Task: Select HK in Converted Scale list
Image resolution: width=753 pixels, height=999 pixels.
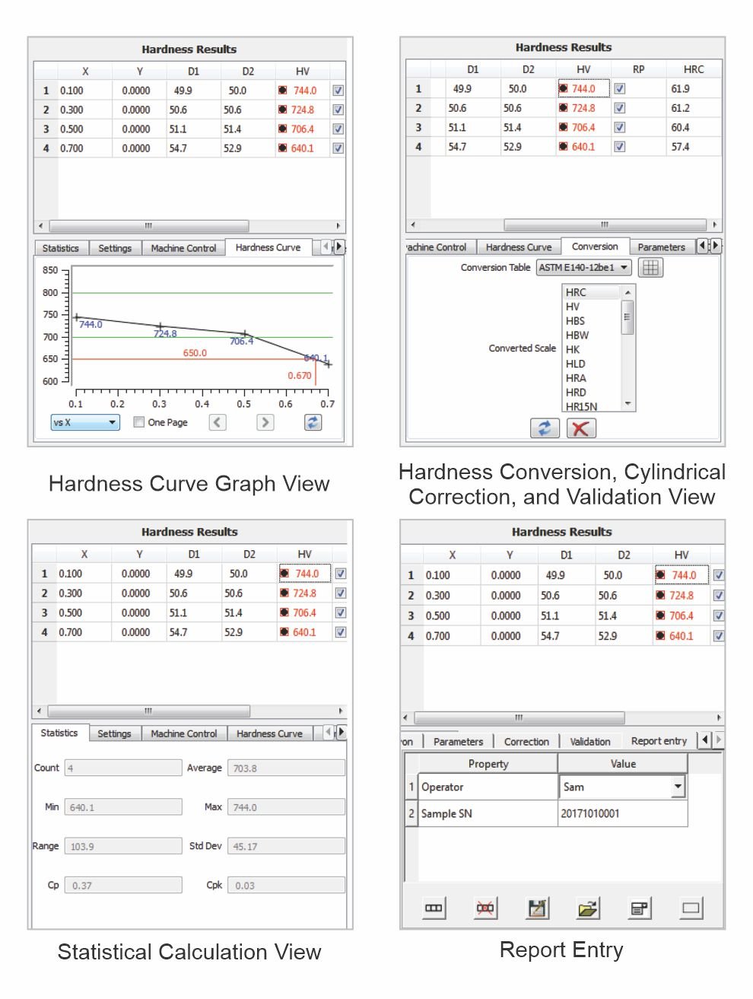Action: pyautogui.click(x=592, y=349)
